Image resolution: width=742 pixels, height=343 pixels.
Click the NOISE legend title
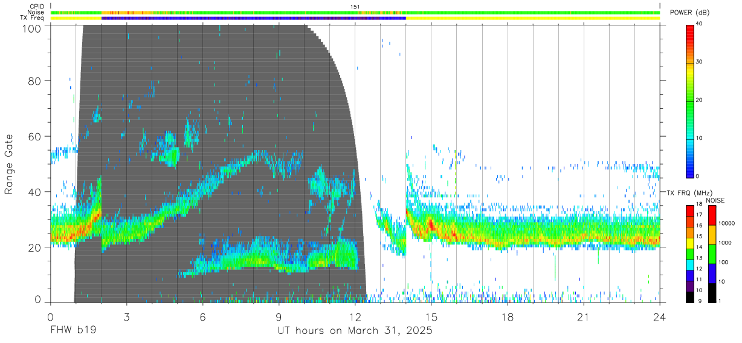coord(716,200)
